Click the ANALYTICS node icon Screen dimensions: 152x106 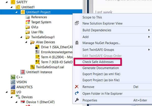pyautogui.click(x=13, y=87)
